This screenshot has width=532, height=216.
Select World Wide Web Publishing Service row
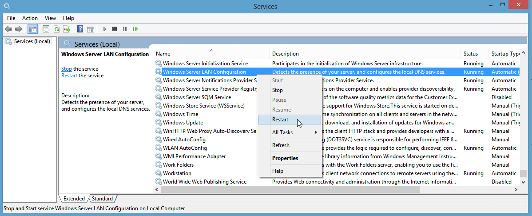pos(337,182)
